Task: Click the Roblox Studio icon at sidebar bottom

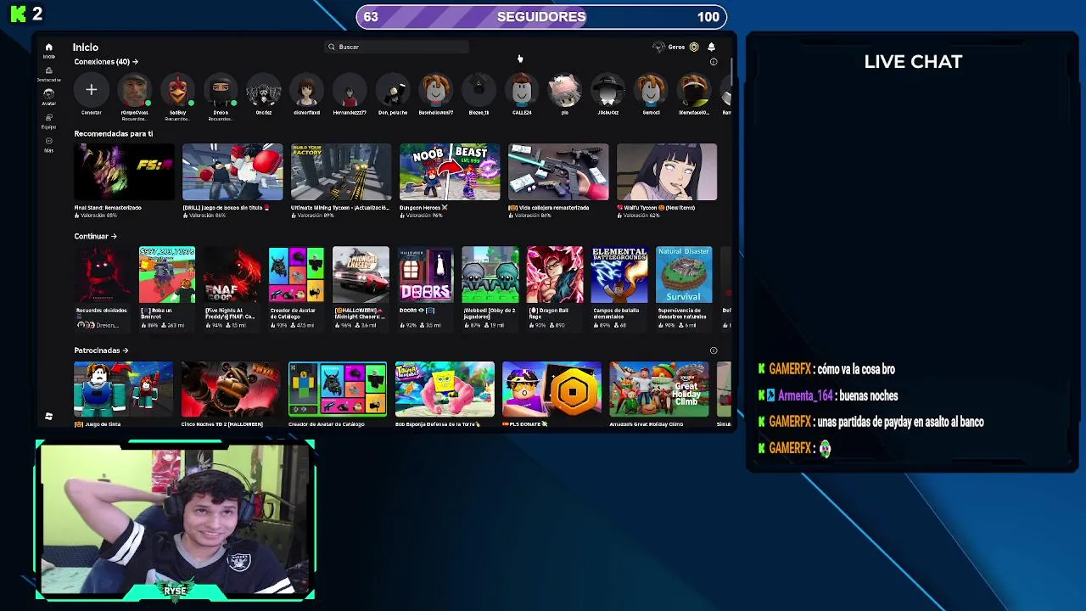Action: click(x=48, y=417)
